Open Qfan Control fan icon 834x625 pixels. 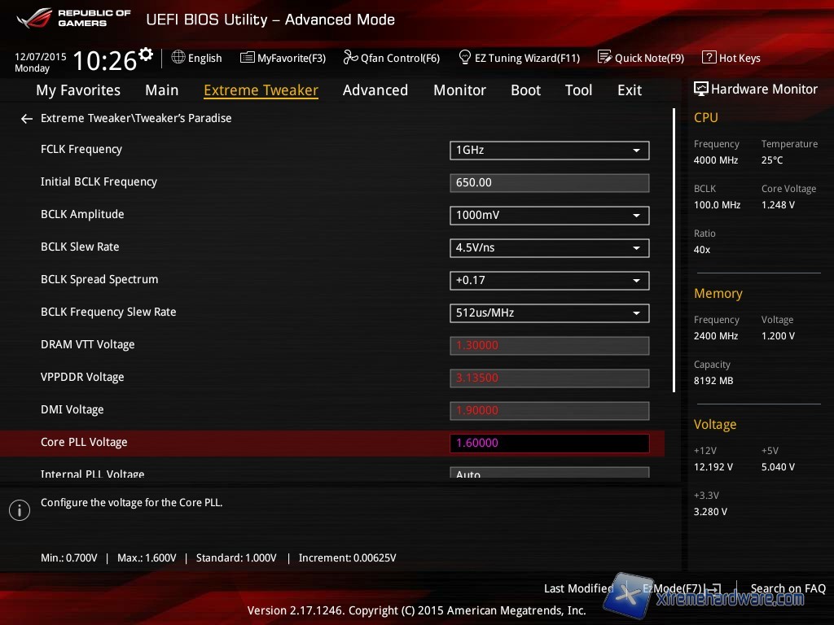point(350,58)
